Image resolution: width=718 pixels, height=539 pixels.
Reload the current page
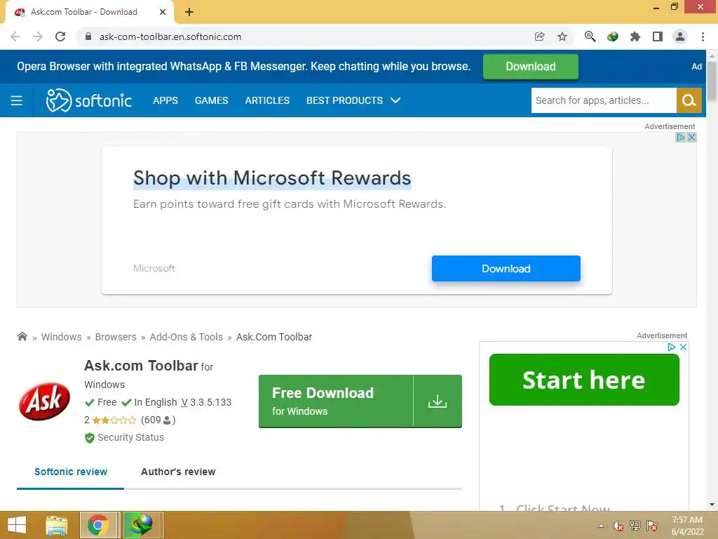click(x=60, y=36)
